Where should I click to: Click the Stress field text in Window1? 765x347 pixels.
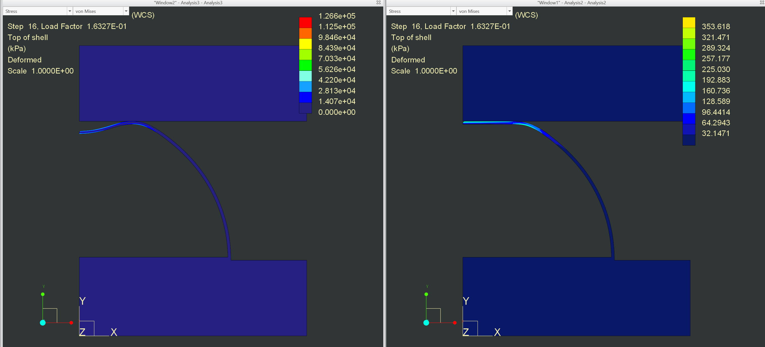click(x=395, y=11)
